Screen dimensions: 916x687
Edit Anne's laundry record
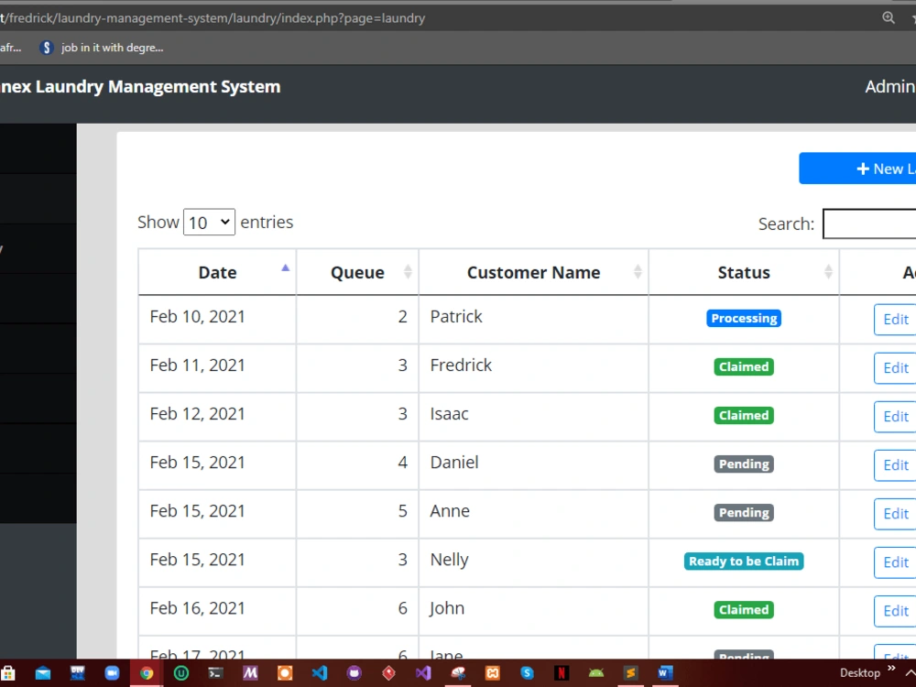(896, 514)
